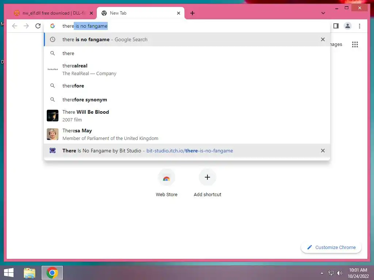Viewport: 374px width, 280px height.
Task: Click network icon in system tray
Action: [x=331, y=273]
